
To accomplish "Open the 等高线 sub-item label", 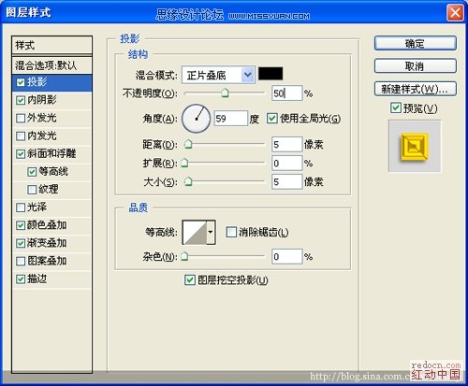I will point(53,172).
